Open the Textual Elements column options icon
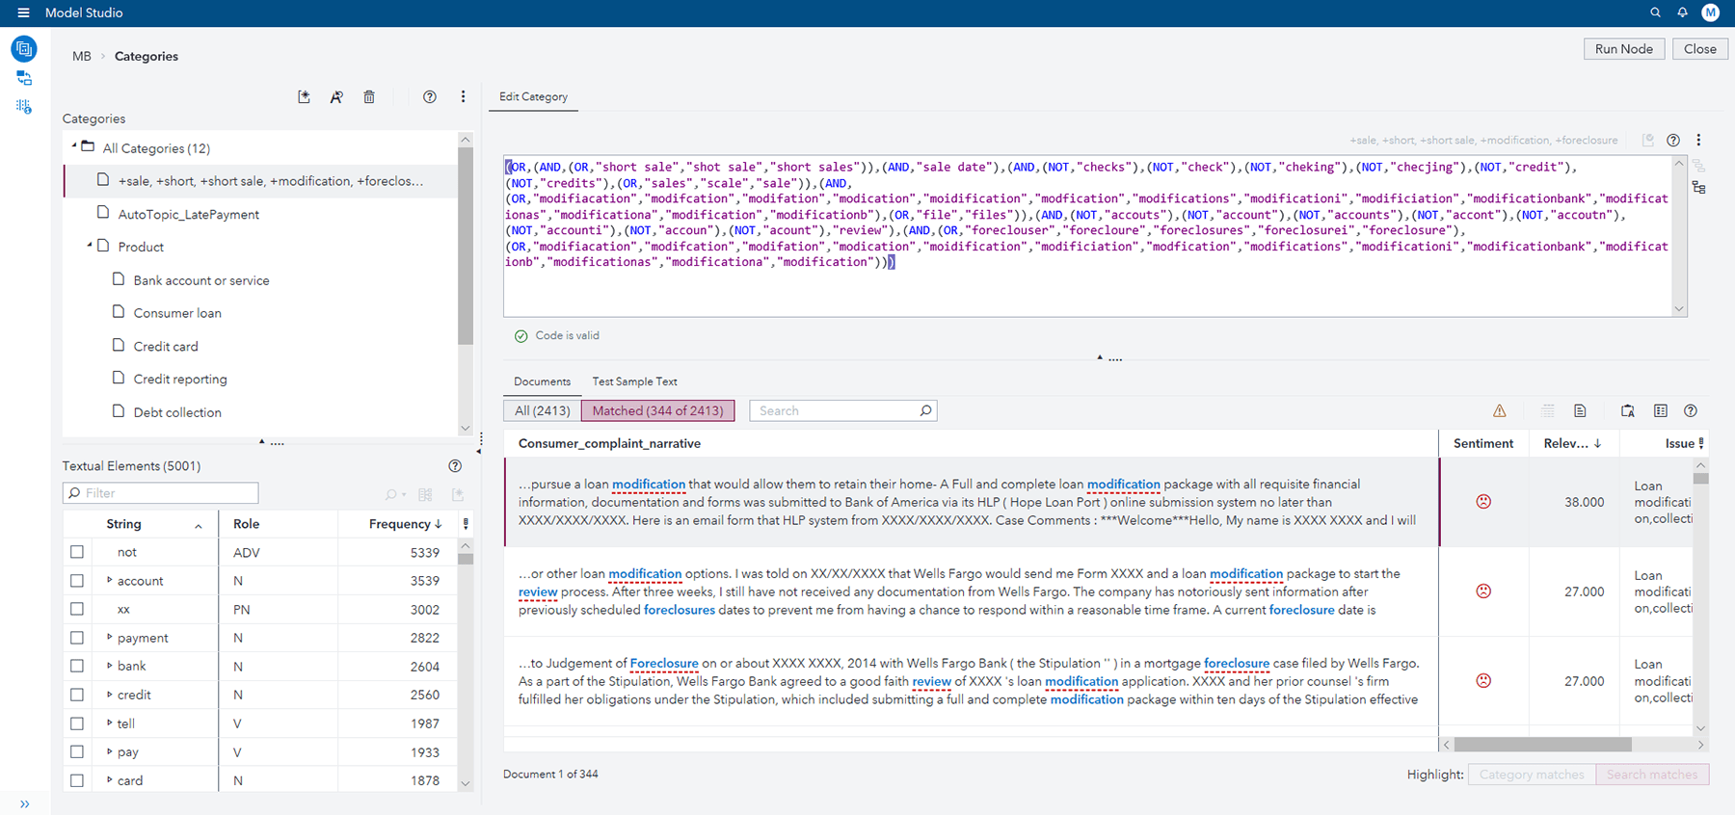The image size is (1735, 815). [x=466, y=524]
